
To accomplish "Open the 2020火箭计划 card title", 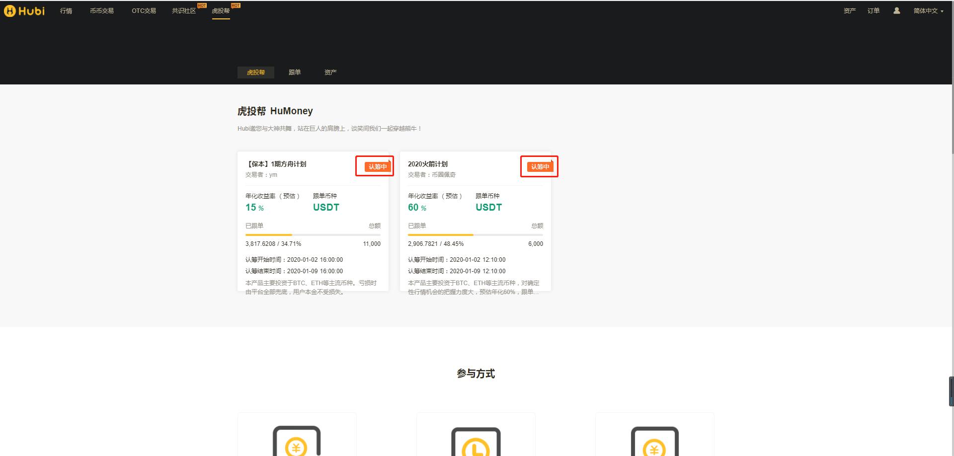I will pos(428,164).
